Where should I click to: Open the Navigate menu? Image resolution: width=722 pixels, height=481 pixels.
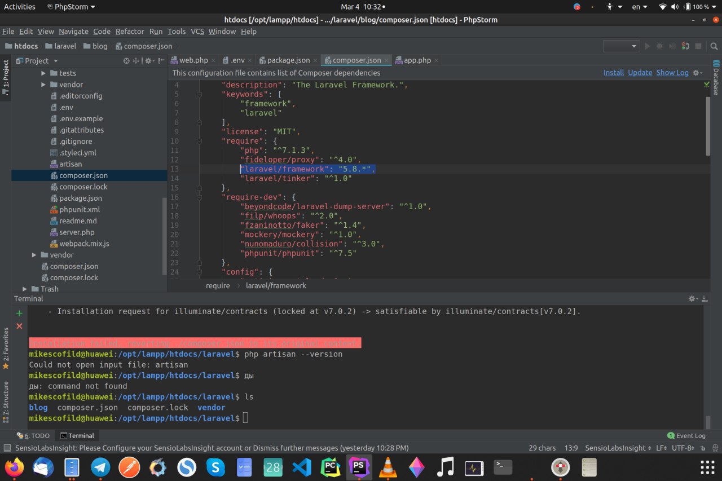73,32
